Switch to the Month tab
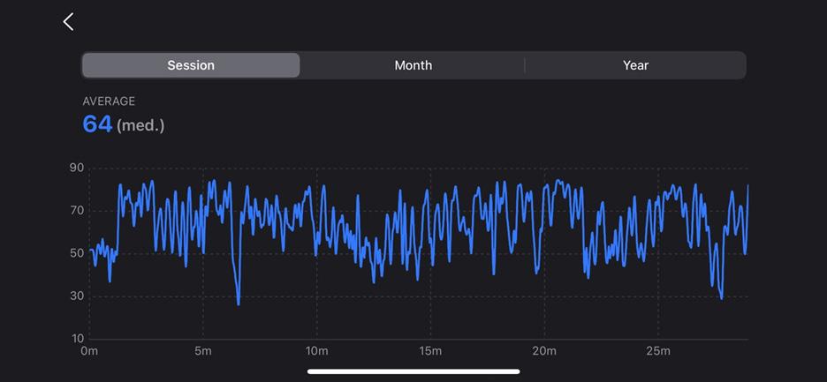Screen dimensions: 827x382 coord(413,65)
